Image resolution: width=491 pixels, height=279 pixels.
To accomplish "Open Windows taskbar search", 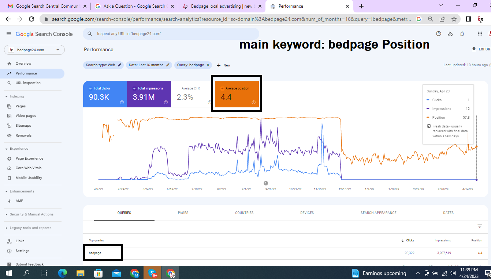I will (26, 273).
